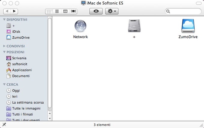Image resolution: width=204 pixels, height=128 pixels.
Task: Go forward with the right arrow button
Action: [x=14, y=11]
